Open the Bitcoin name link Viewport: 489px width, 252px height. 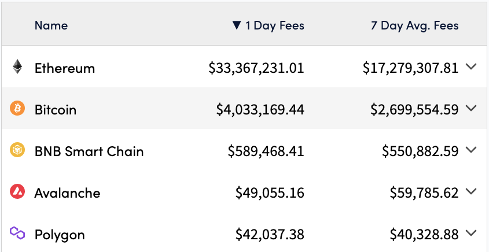(x=55, y=110)
